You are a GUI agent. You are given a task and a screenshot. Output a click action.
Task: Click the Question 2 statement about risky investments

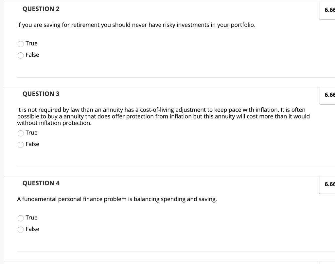(136, 25)
